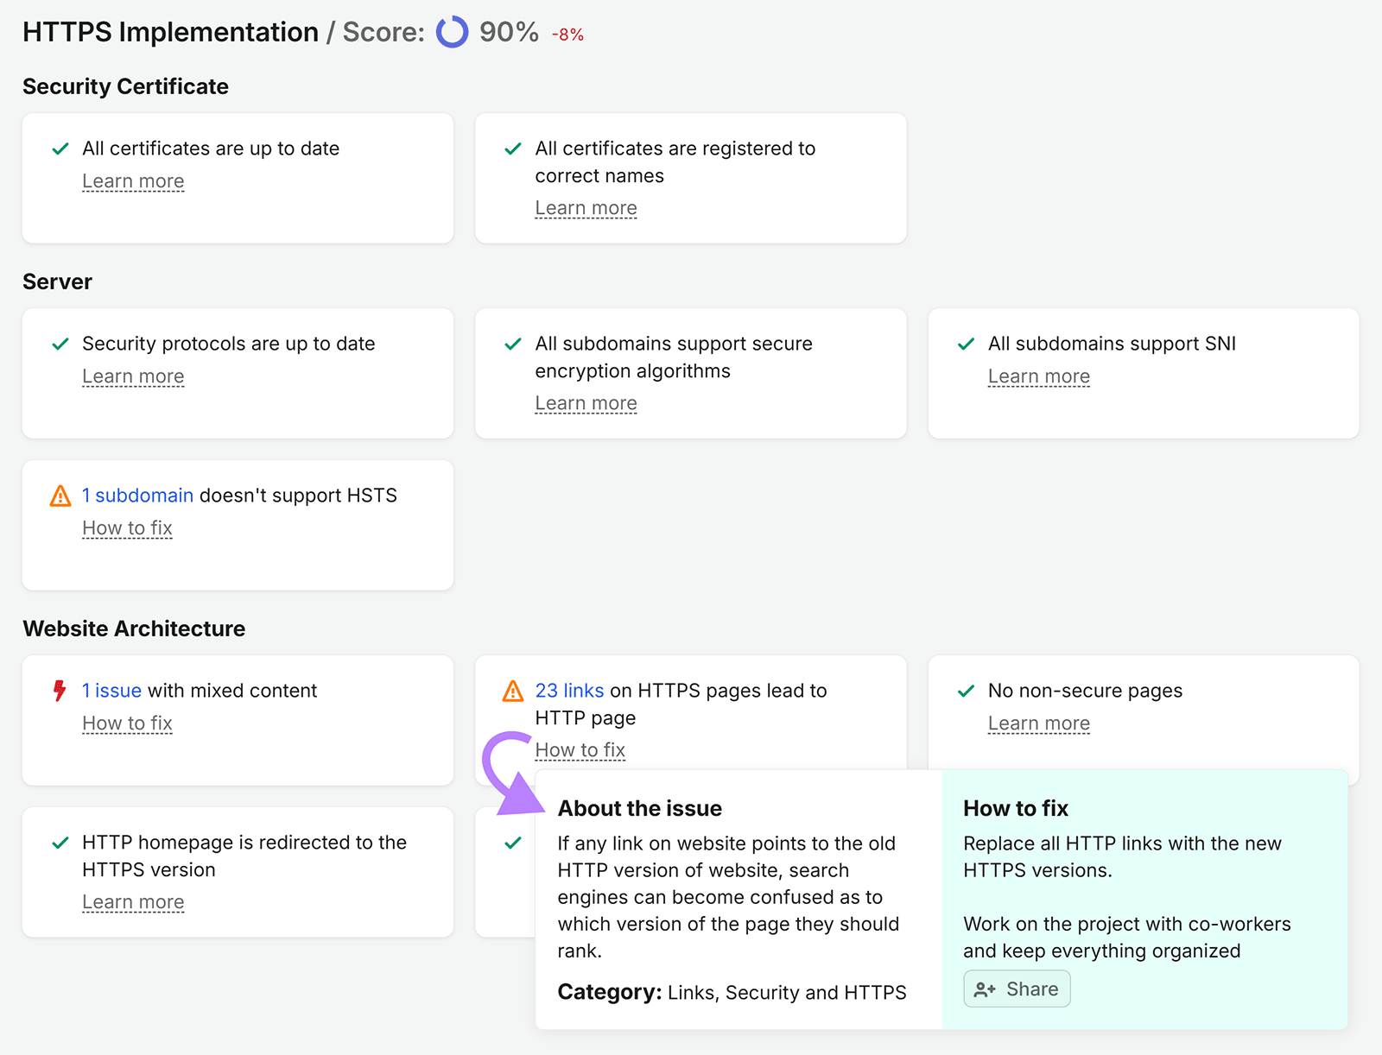The image size is (1382, 1055).
Task: Click checkmark icon beside certificates up to date
Action: pyautogui.click(x=60, y=149)
